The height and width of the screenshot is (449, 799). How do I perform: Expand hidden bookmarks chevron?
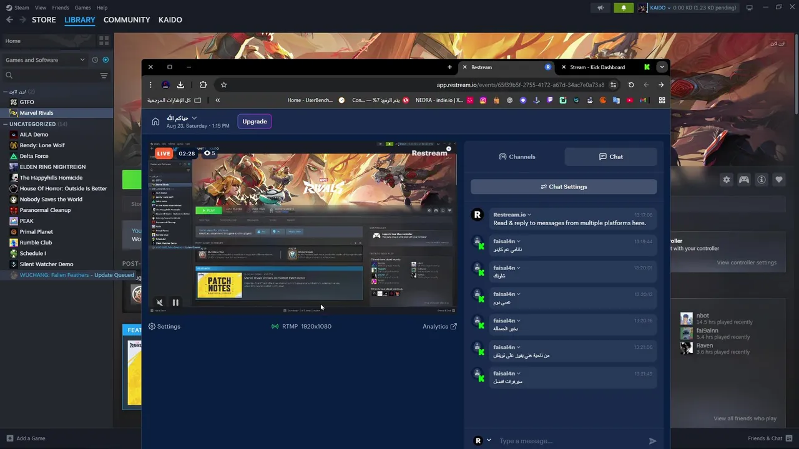(x=217, y=100)
